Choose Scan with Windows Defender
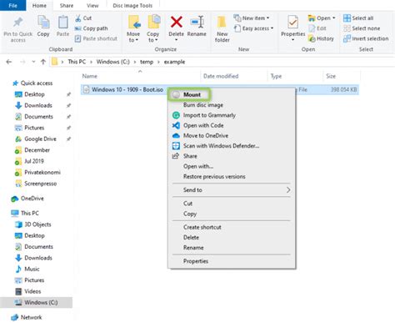Screen dimensions: 395x323 (x=221, y=146)
